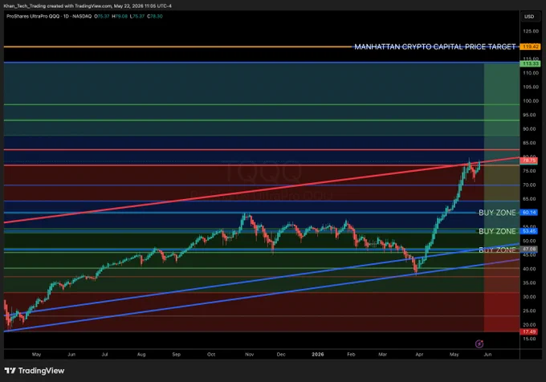This screenshot has width=546, height=382.
Task: Click the 35.00 price axis label
Action: point(531,282)
